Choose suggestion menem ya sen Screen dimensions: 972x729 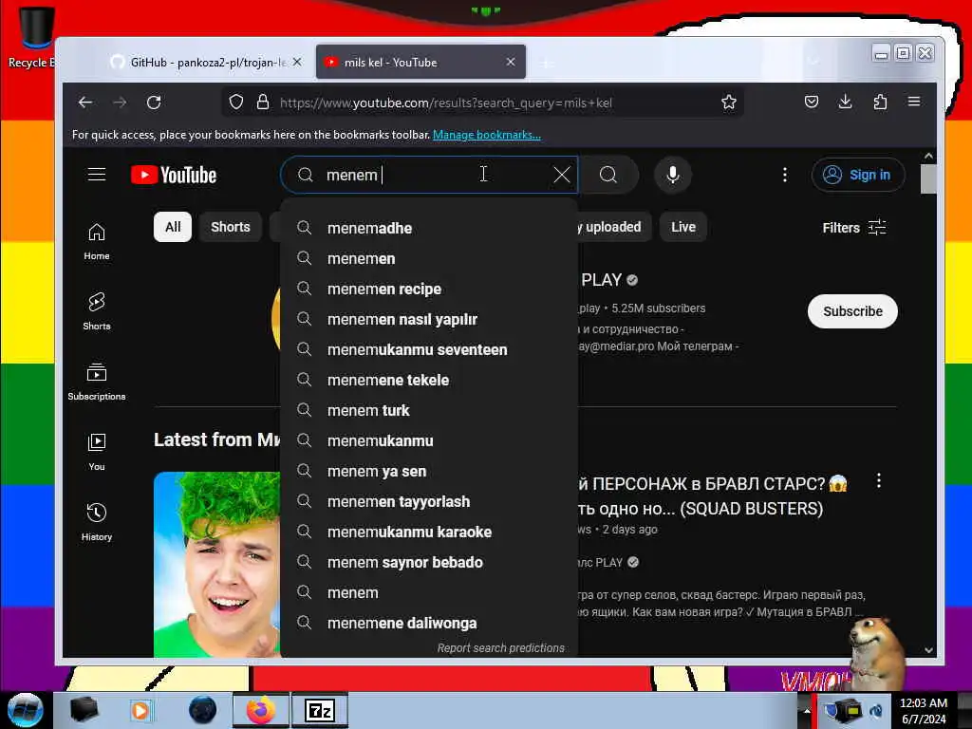point(429,471)
